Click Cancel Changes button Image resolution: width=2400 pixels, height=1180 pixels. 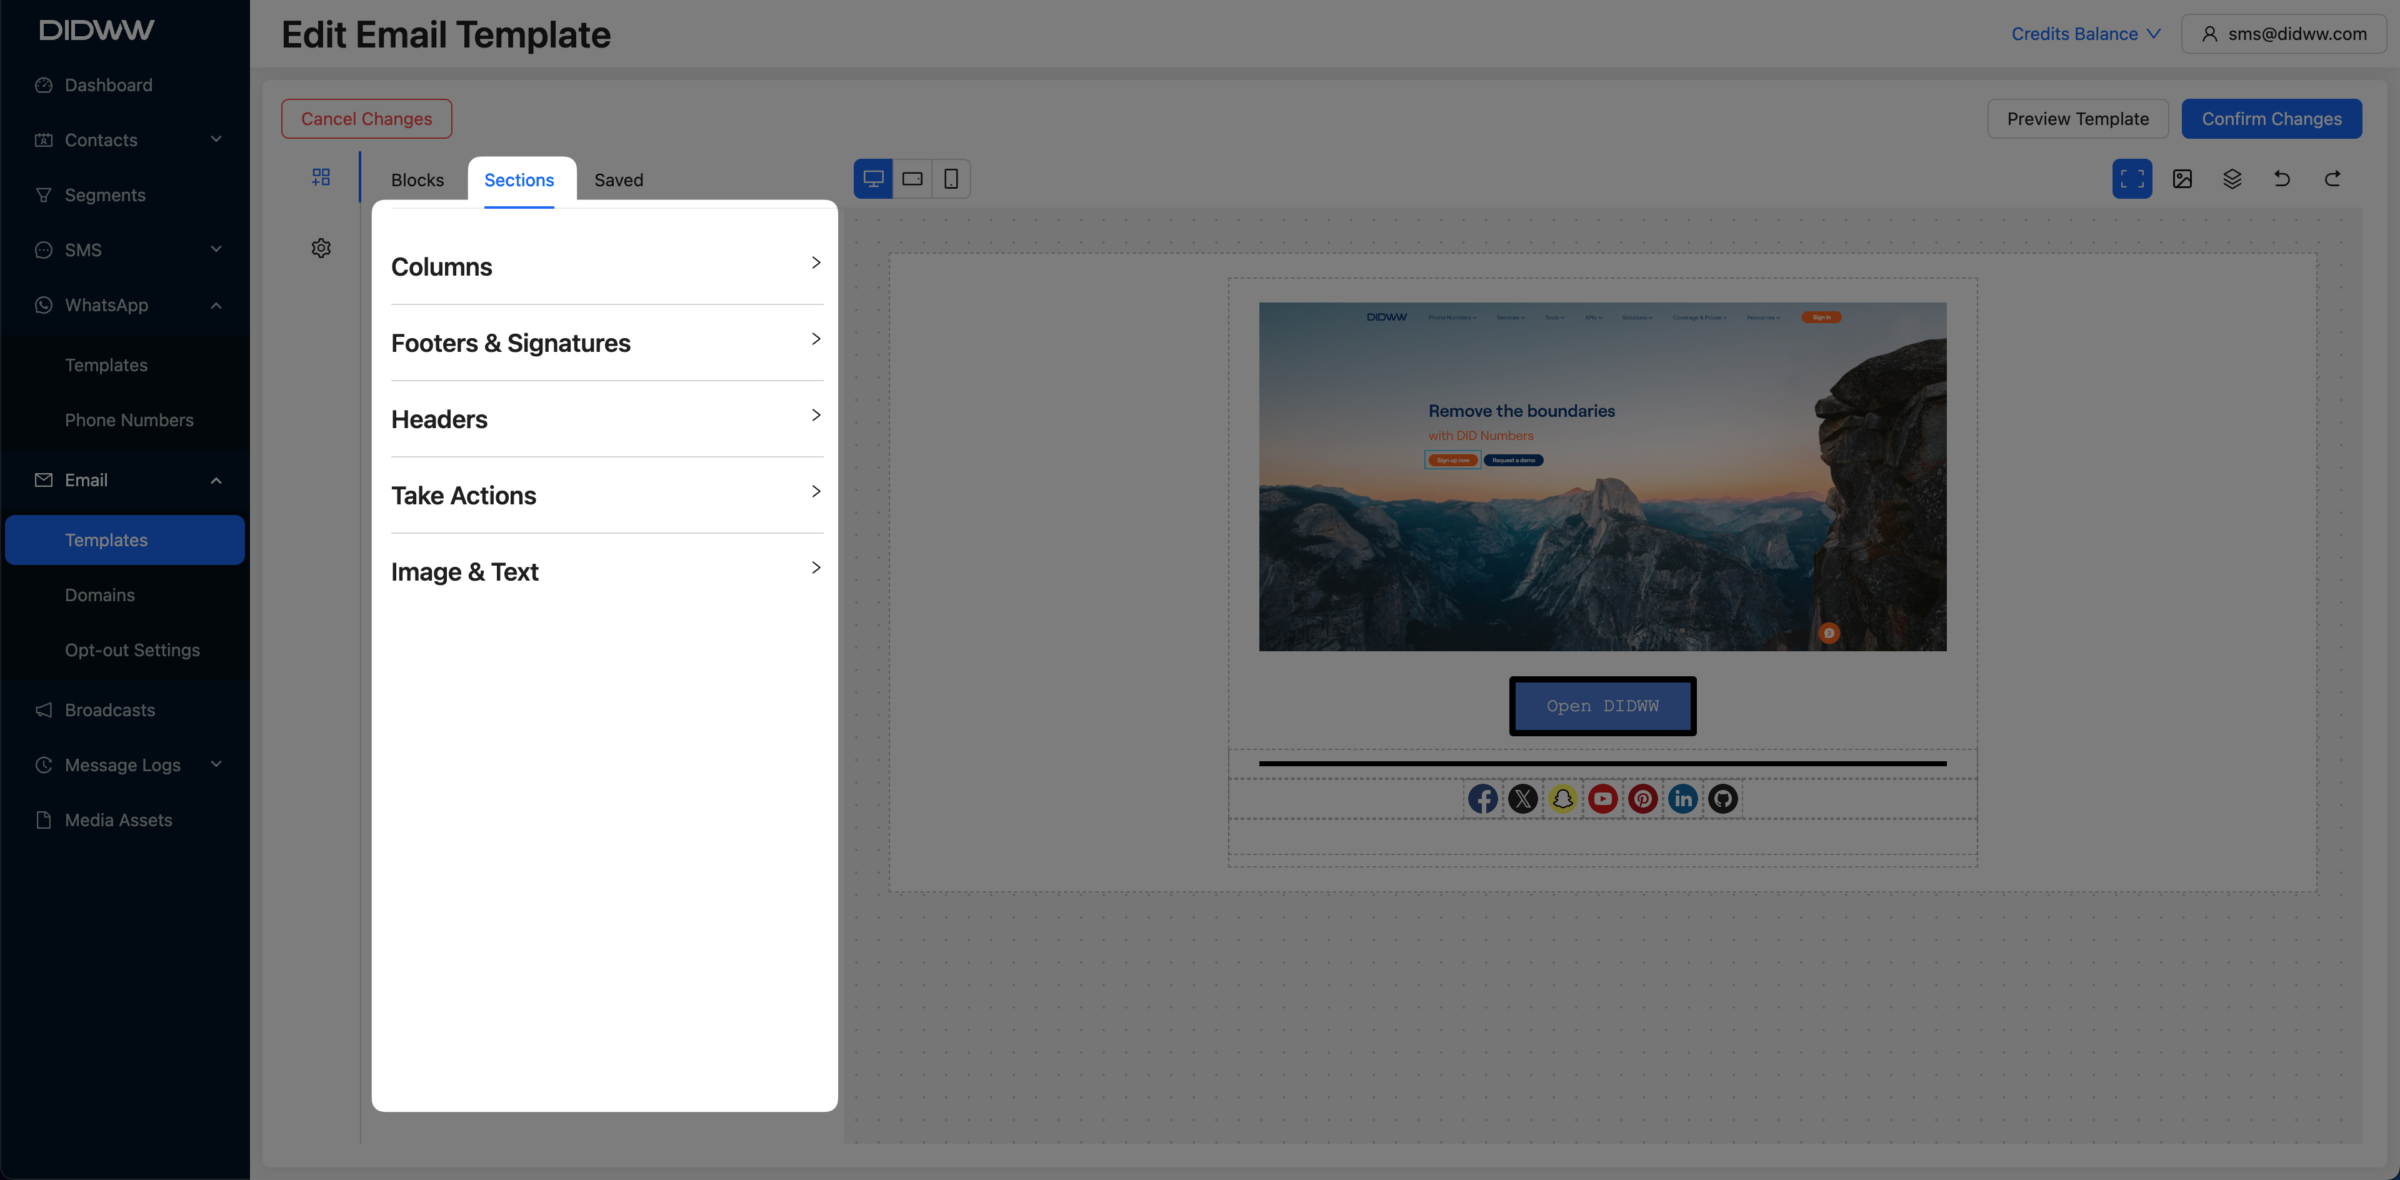coord(366,119)
